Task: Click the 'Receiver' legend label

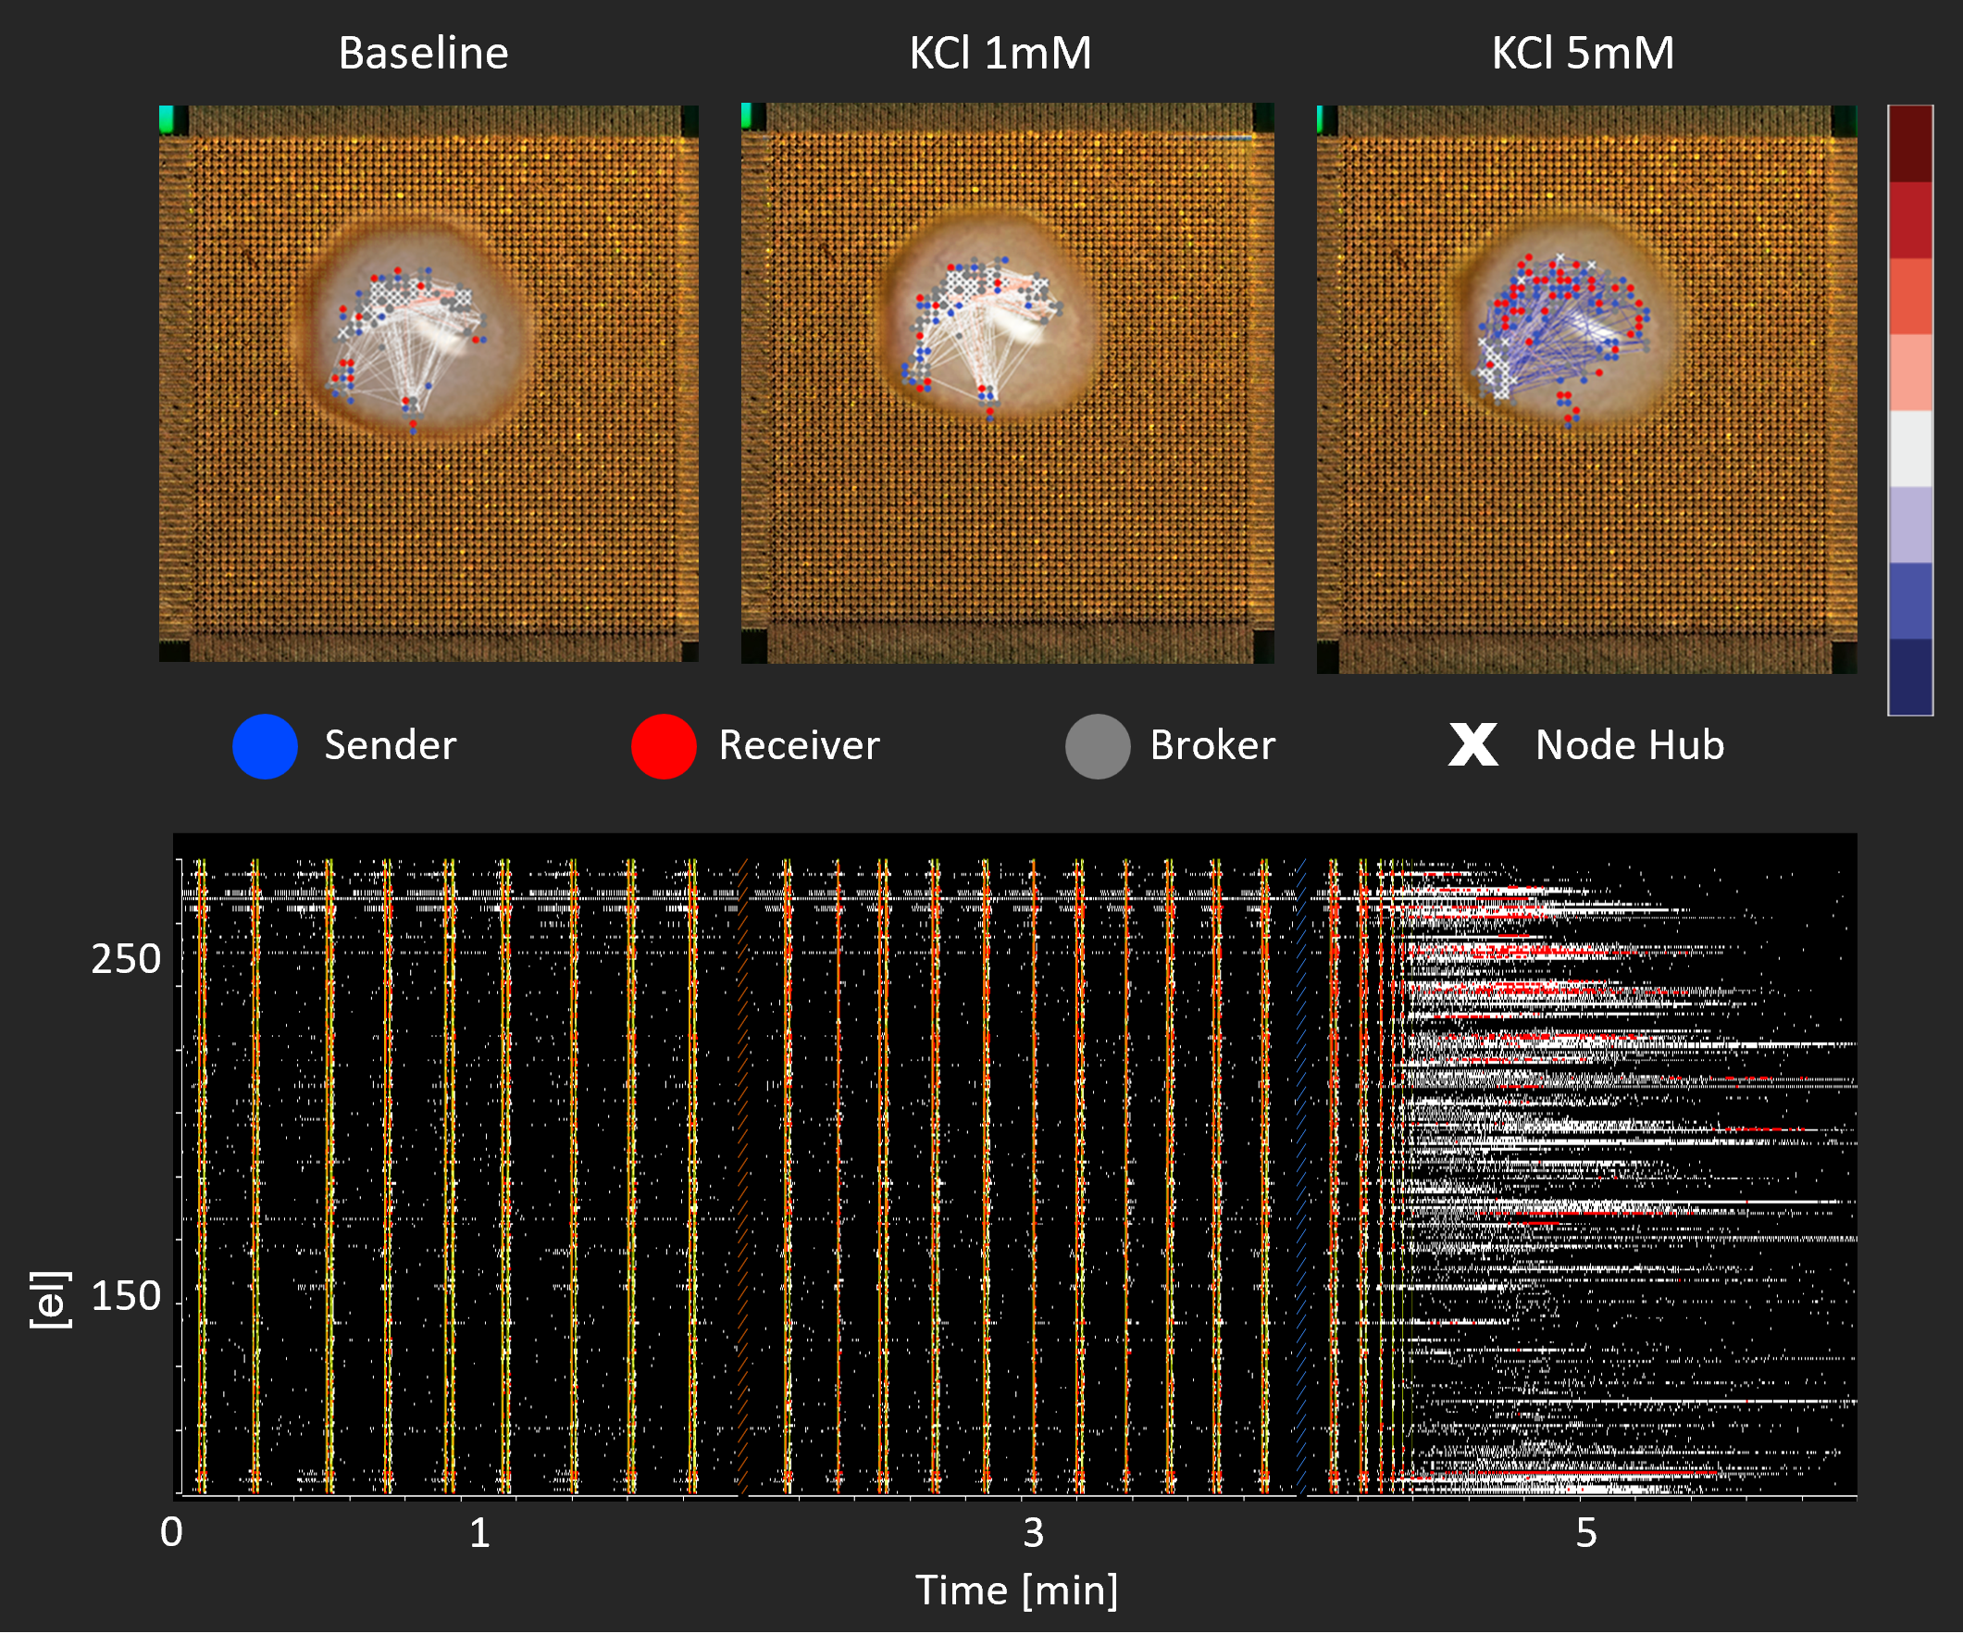Action: tap(800, 746)
